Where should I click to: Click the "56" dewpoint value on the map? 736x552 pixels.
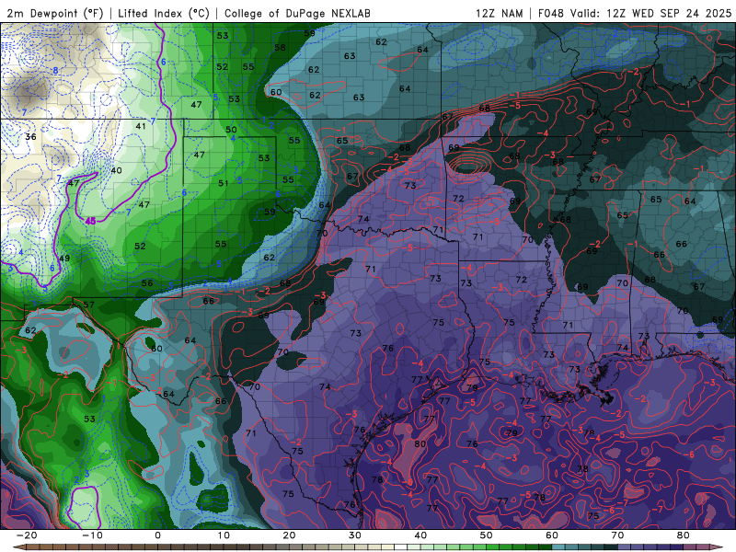coord(147,283)
